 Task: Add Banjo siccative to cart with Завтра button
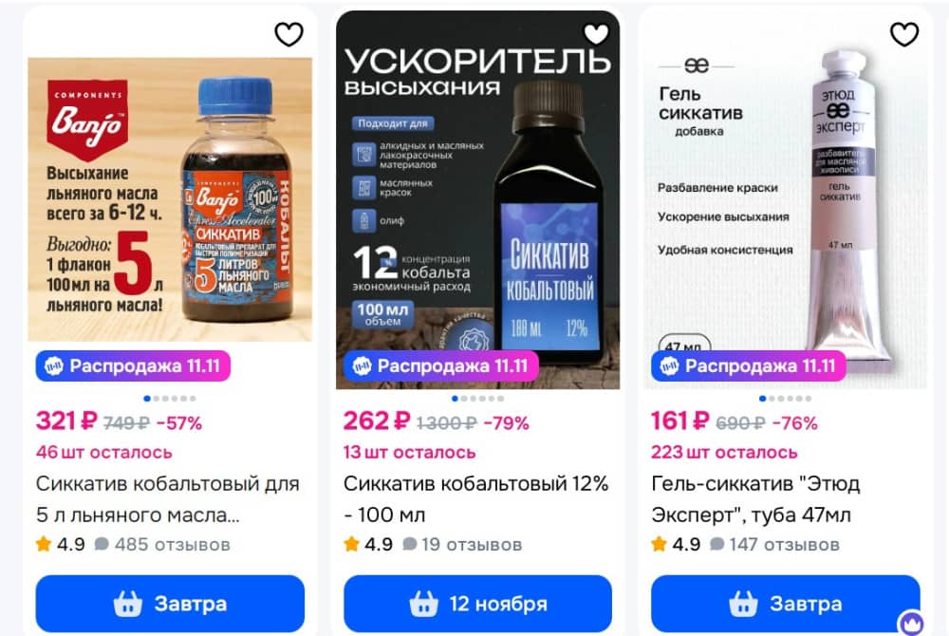[x=170, y=604]
